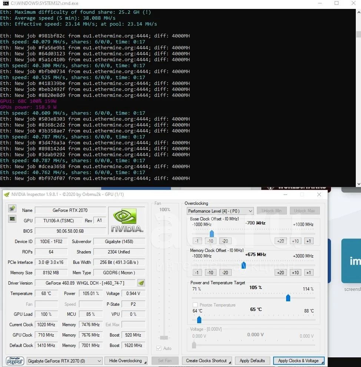361x367 pixels.
Task: Click Memory Clock Offset -20 button
Action: [x=225, y=273]
